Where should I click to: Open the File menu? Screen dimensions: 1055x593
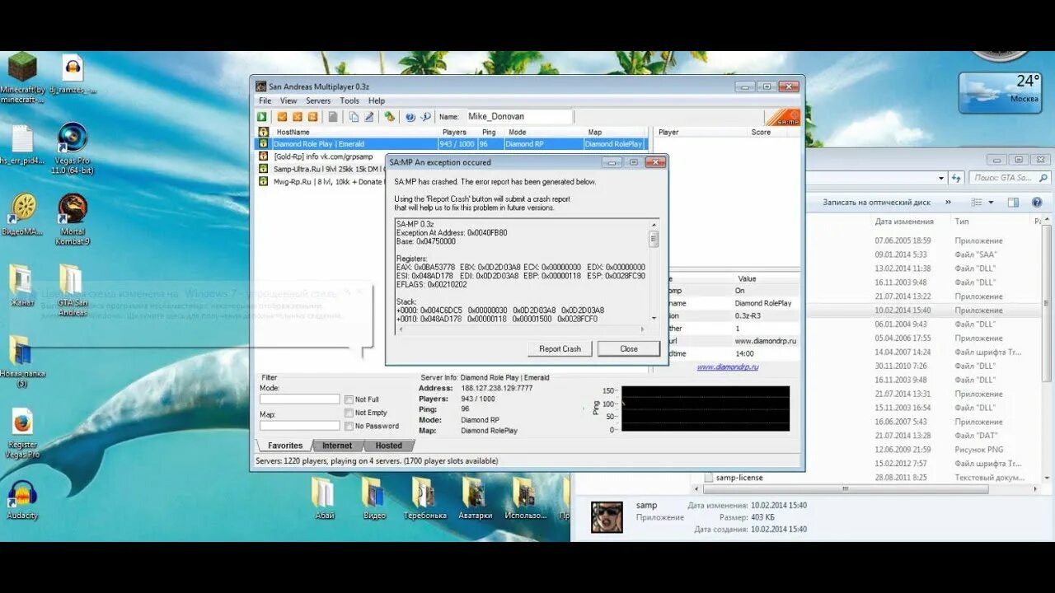[x=265, y=100]
